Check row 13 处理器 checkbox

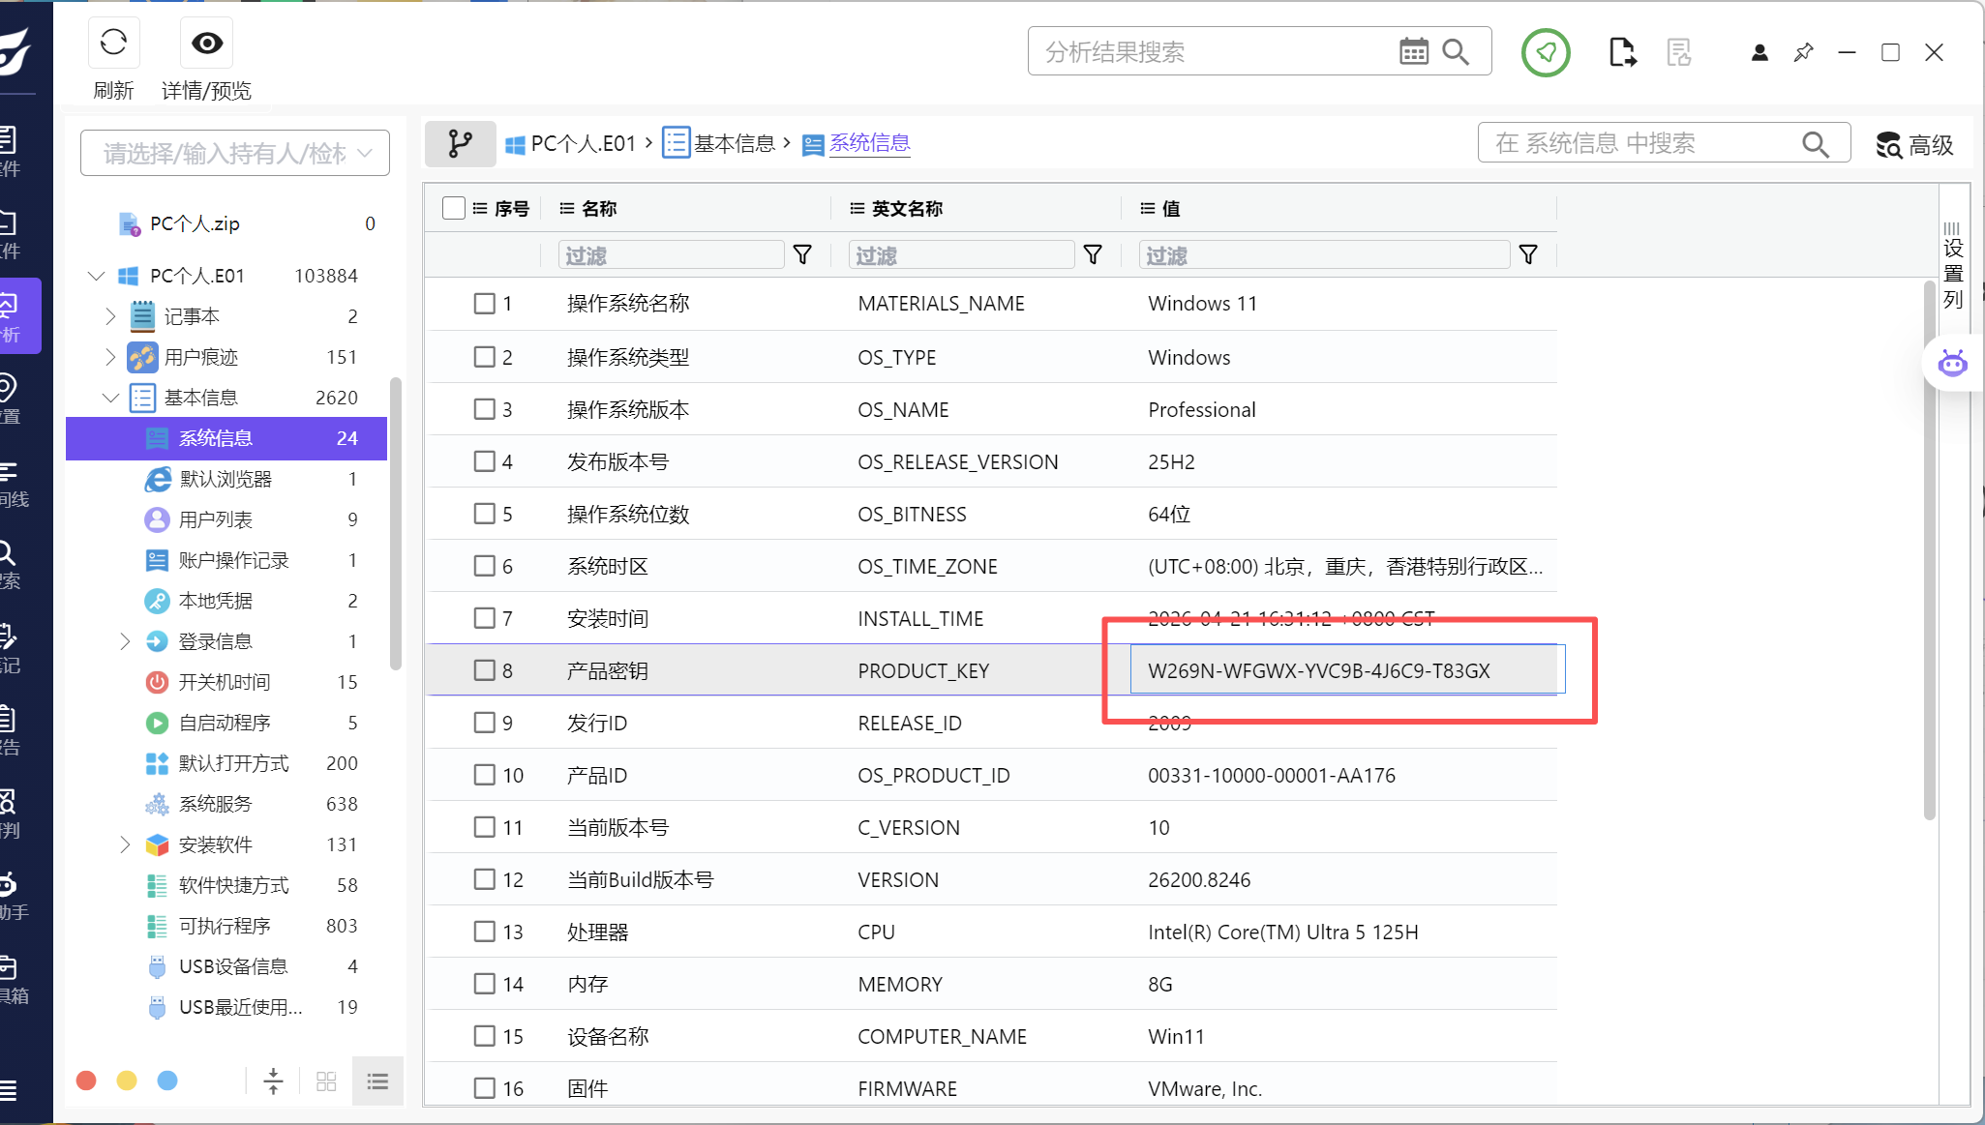(485, 932)
